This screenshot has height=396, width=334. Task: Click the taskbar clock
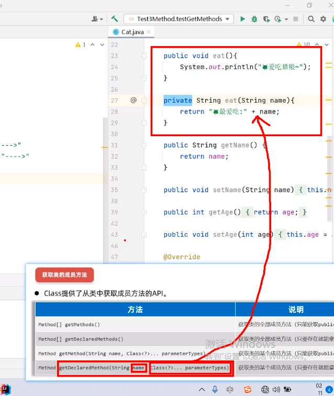[319, 389]
